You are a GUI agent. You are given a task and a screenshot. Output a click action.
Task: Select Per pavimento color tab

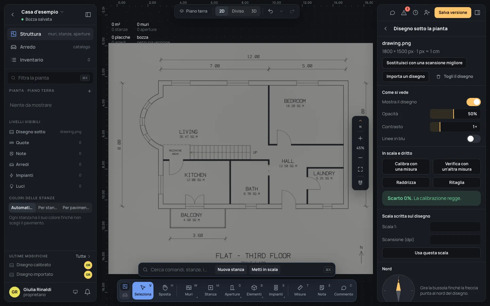click(x=76, y=208)
